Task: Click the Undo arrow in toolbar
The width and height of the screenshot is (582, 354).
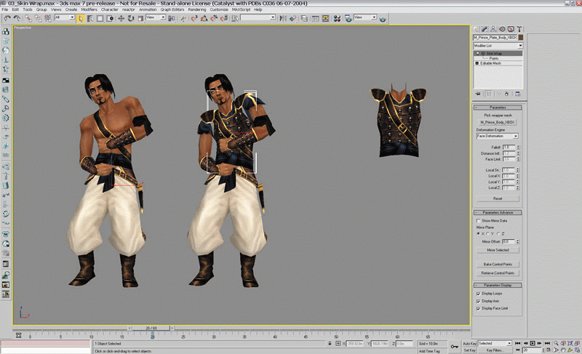Action: [7, 18]
